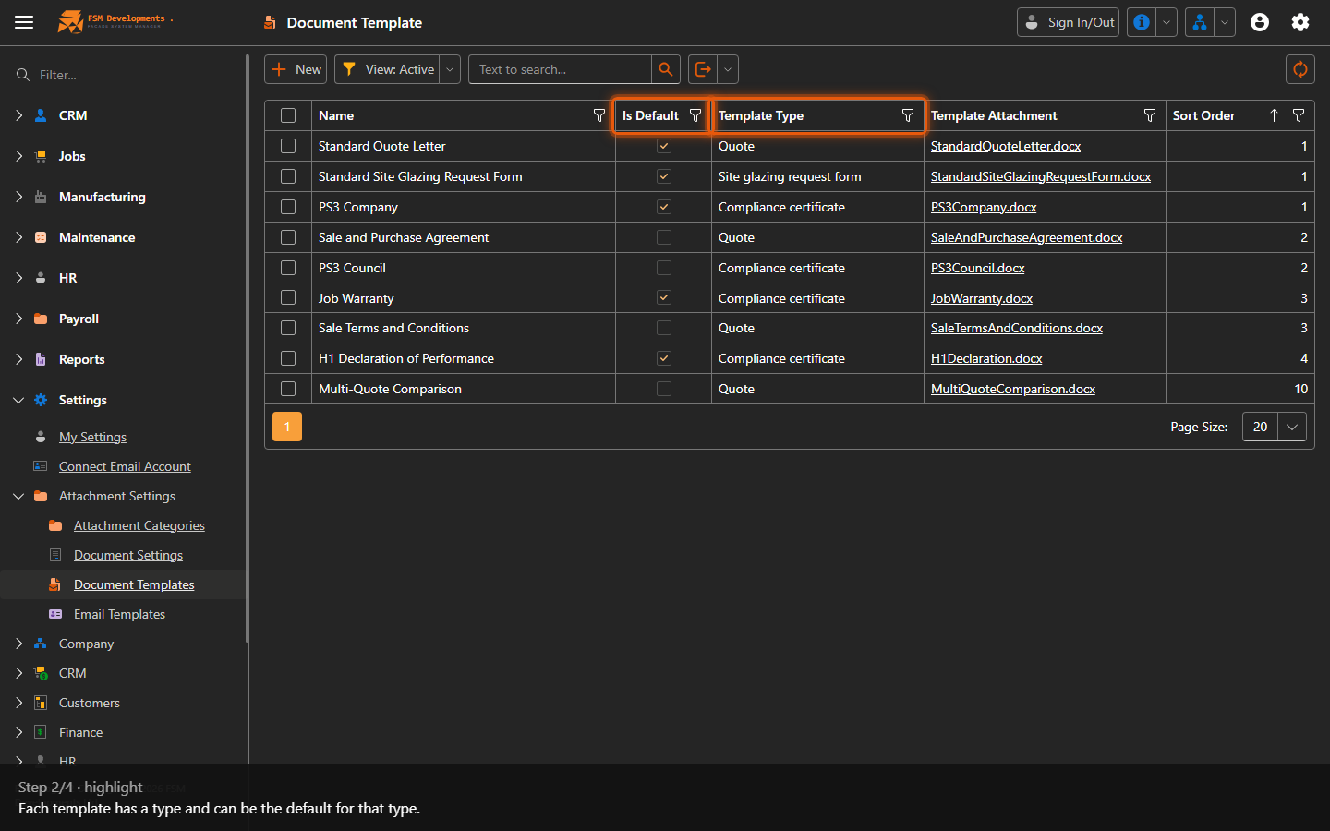
Task: Open the settings gear icon
Action: pos(1300,22)
